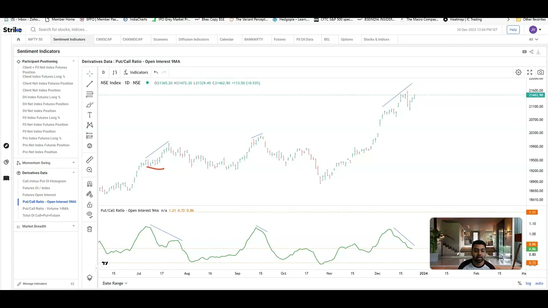Undo the last chart action
Viewport: 548px width, 308px height.
click(156, 72)
